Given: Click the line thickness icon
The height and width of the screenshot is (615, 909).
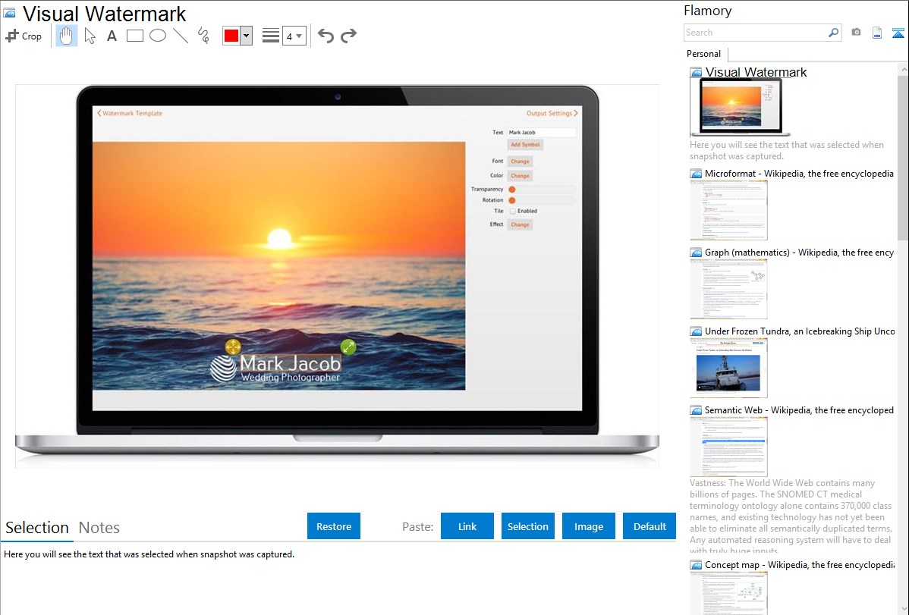Looking at the screenshot, I should [x=271, y=36].
